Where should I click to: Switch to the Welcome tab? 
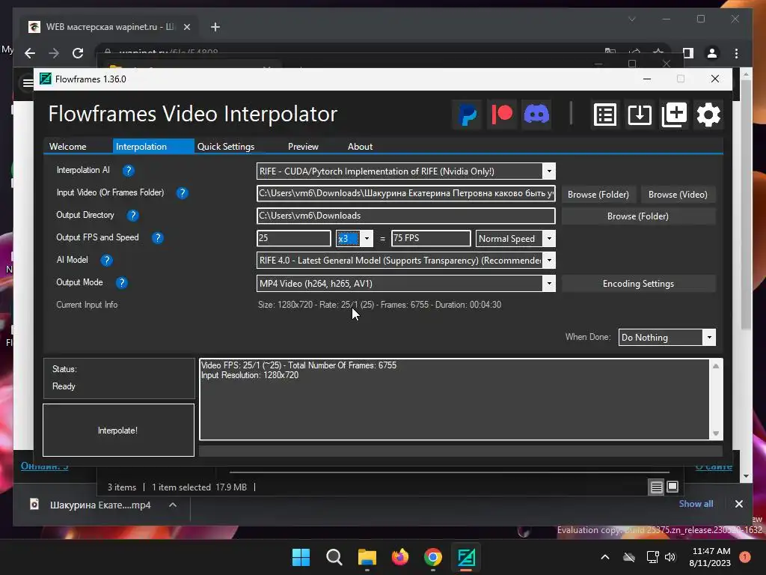68,147
